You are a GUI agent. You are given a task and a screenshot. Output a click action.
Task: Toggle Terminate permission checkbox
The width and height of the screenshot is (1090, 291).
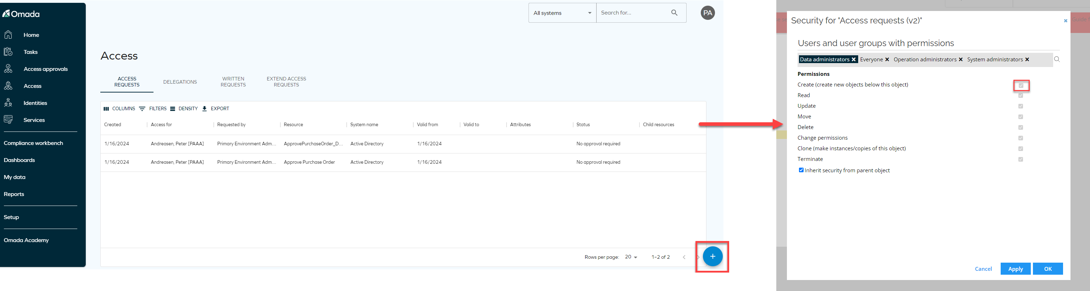[1021, 160]
